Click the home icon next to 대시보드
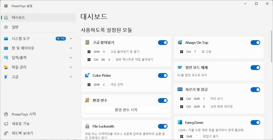The image size is (273, 140). pos(6,18)
